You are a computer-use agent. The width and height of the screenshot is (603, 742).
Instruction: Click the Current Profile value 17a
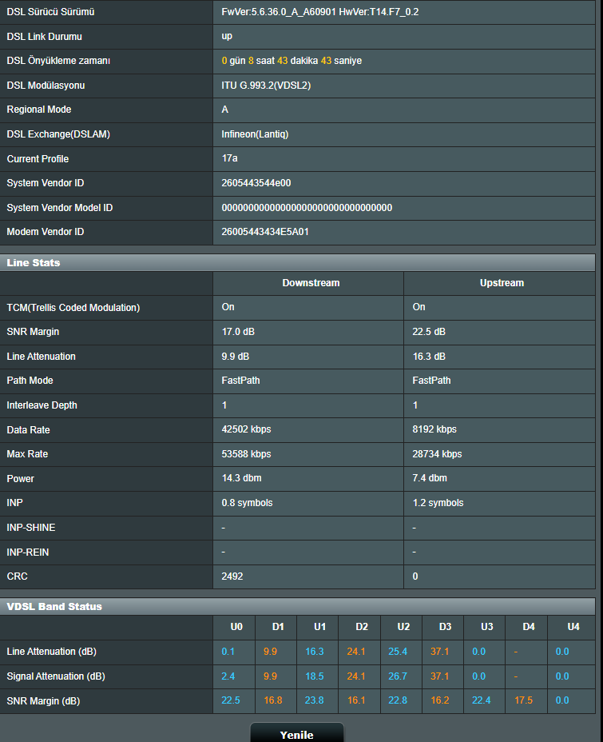pyautogui.click(x=230, y=158)
